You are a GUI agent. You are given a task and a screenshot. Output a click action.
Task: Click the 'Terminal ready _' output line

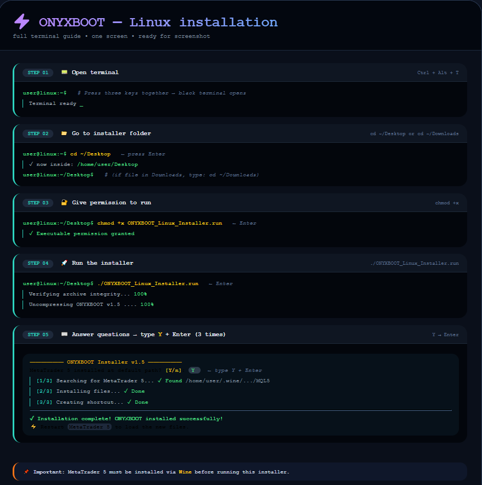click(x=56, y=104)
